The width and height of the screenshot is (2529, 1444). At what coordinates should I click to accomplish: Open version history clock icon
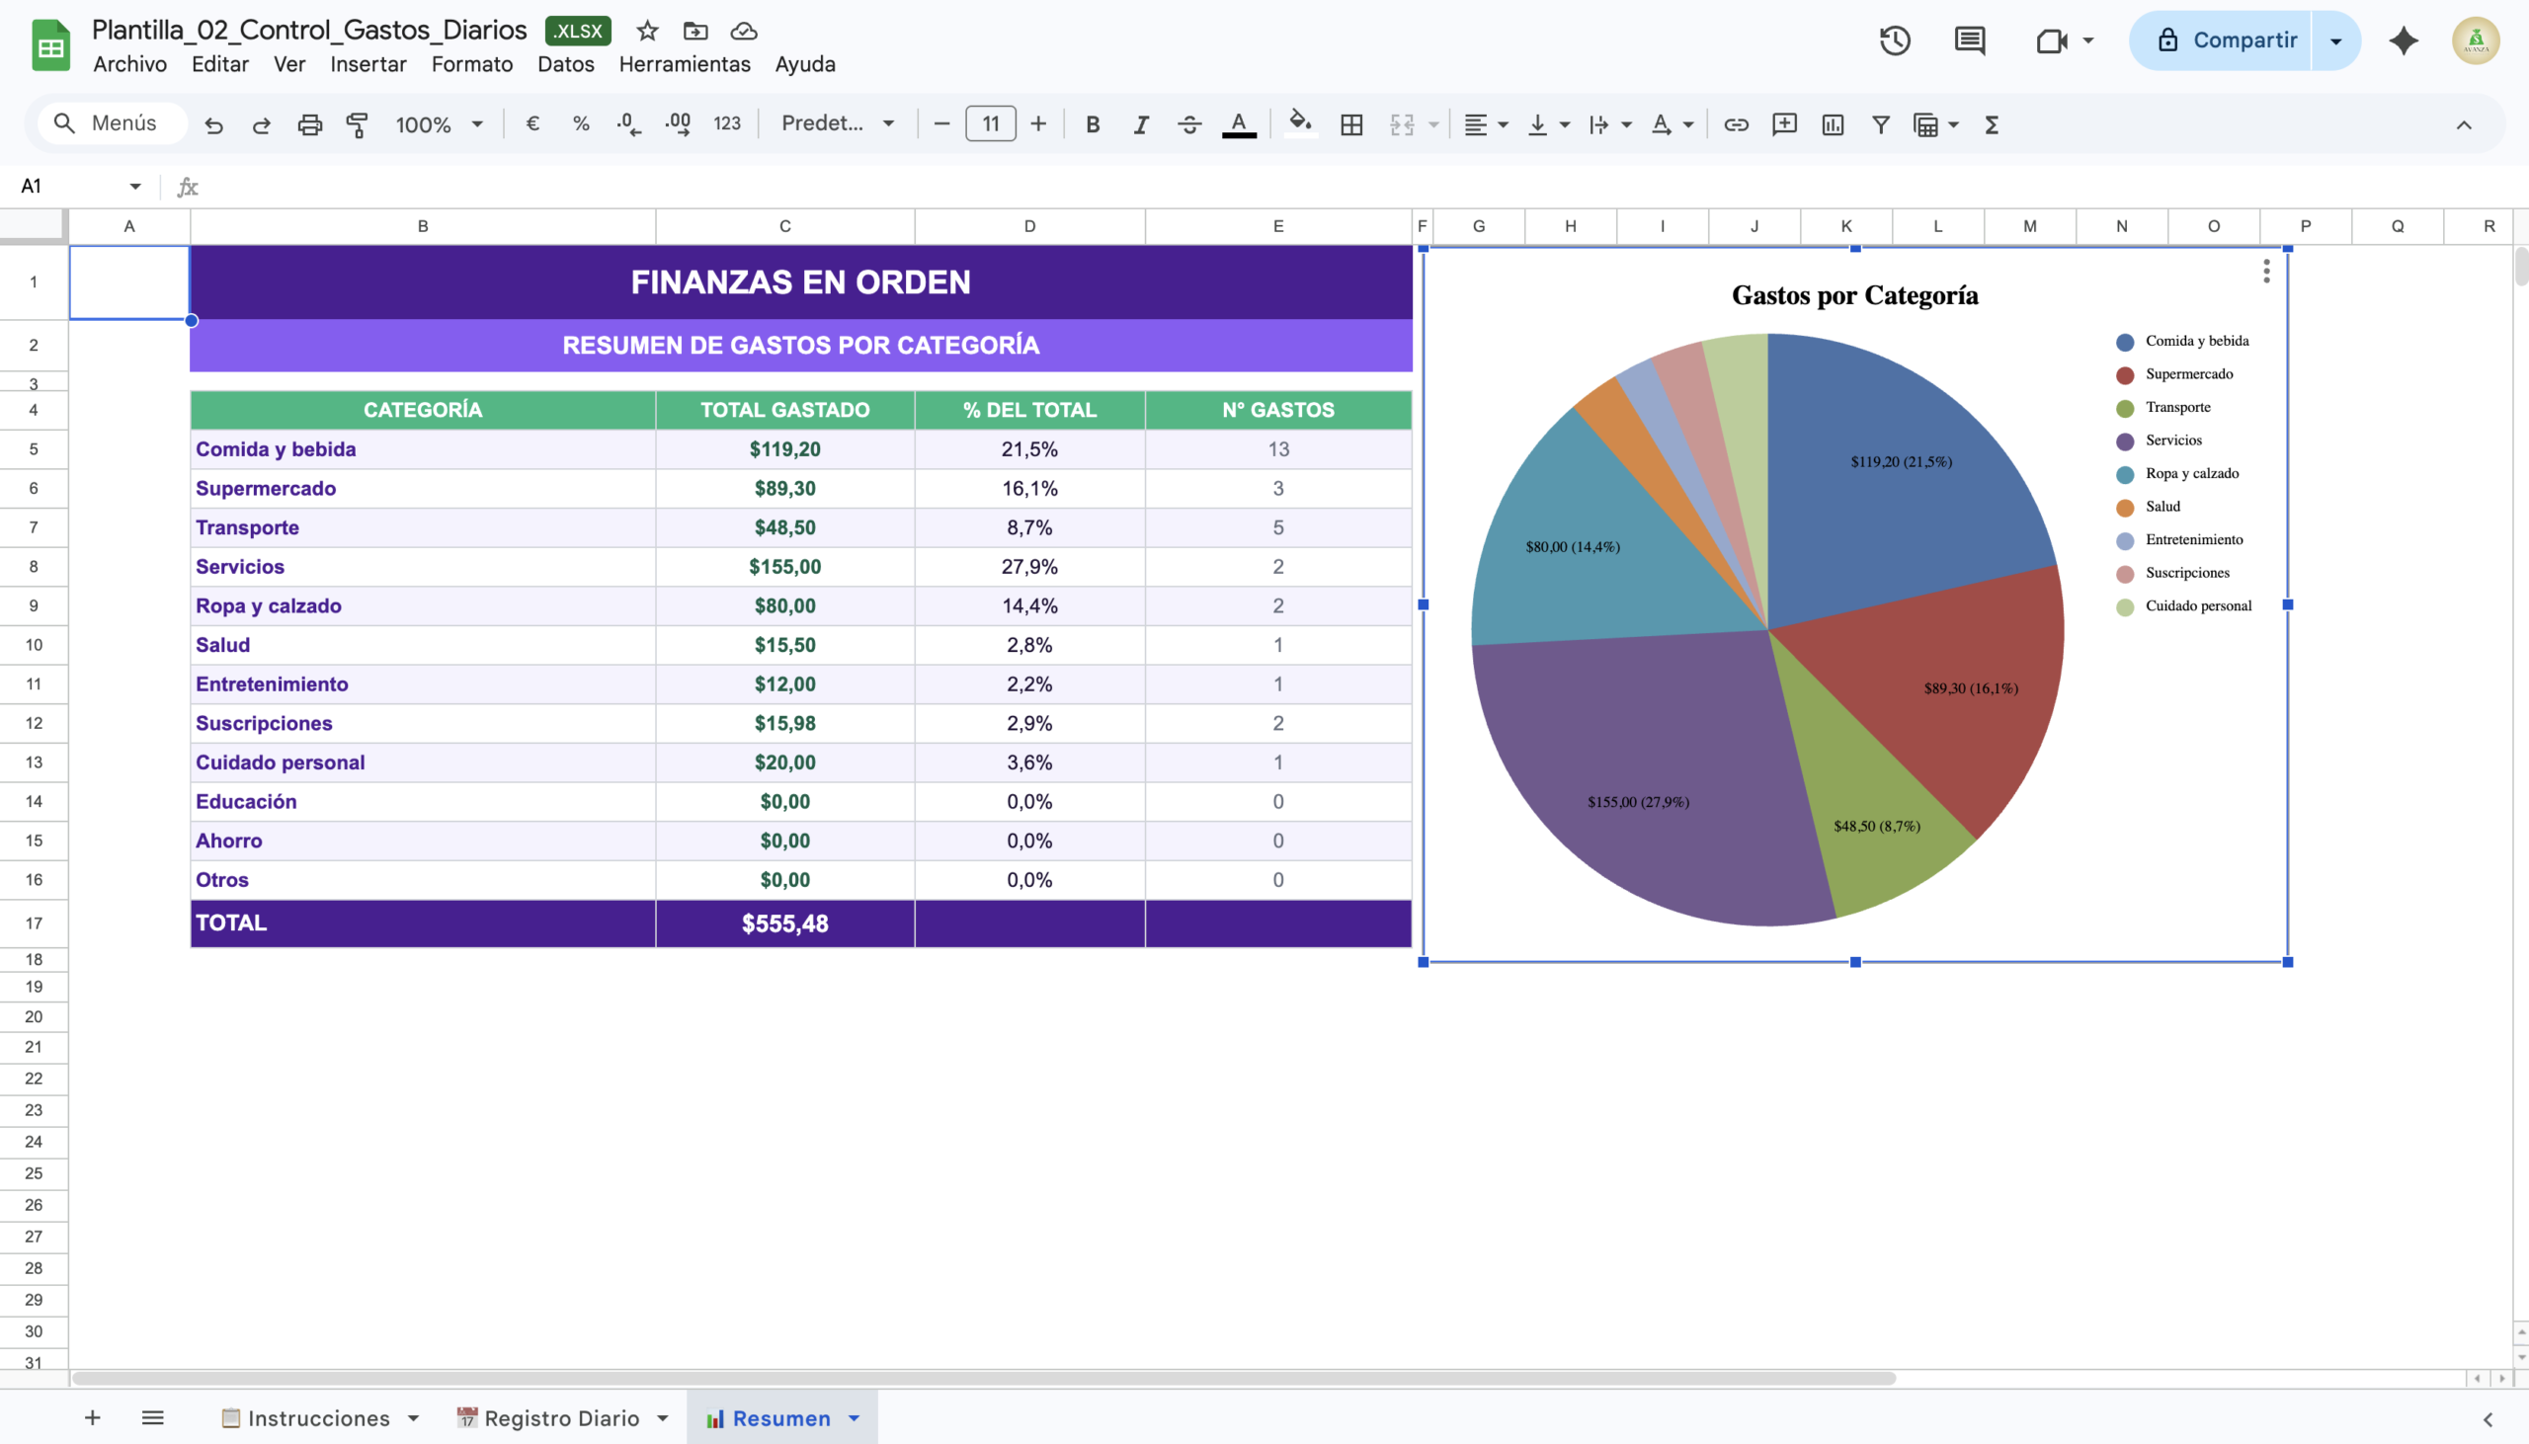click(x=1894, y=40)
